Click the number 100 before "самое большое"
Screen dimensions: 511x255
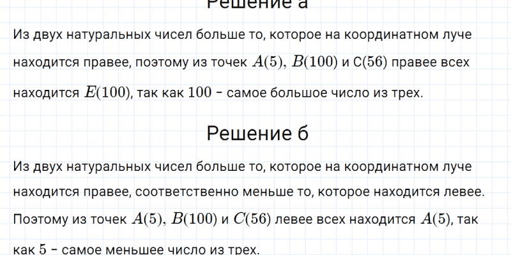[201, 92]
